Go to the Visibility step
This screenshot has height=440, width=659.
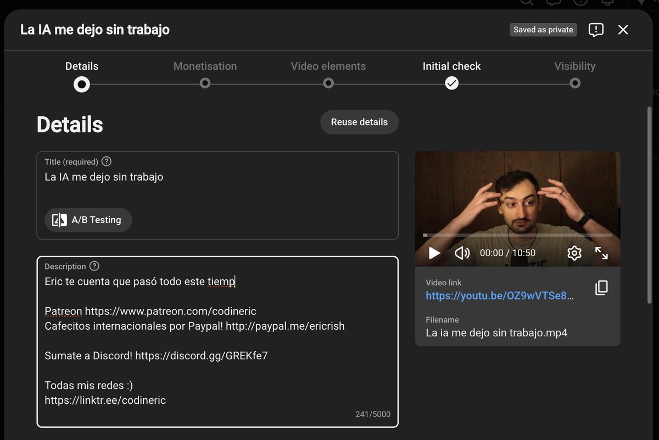[575, 76]
